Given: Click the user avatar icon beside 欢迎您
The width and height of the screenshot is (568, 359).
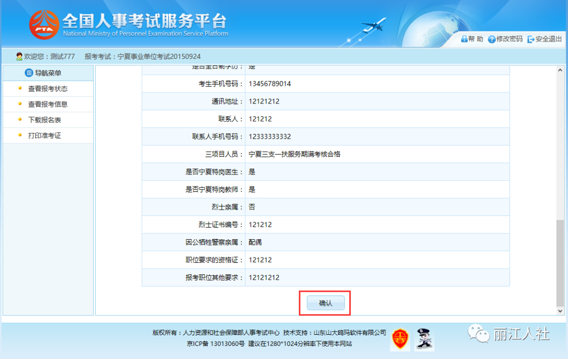Looking at the screenshot, I should click(19, 56).
